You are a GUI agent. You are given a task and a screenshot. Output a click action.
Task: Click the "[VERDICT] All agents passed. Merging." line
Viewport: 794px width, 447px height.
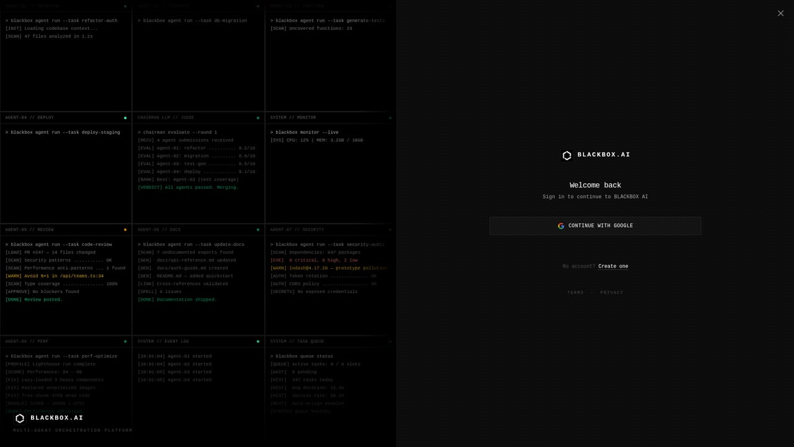coord(188,187)
